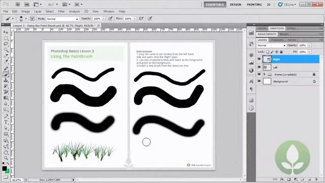Select the Magic Wand tool
325x183 pixels.
pos(6,50)
